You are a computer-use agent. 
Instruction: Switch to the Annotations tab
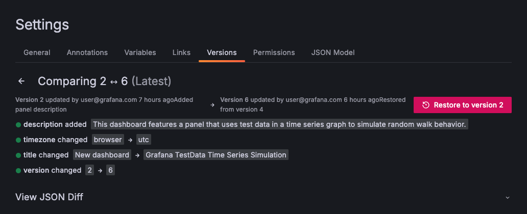point(87,52)
